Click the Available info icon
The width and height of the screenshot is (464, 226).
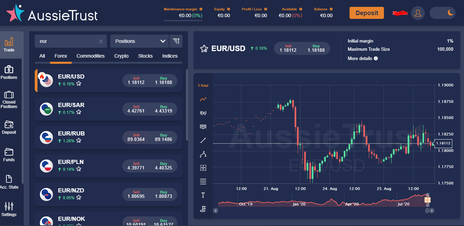[301, 9]
